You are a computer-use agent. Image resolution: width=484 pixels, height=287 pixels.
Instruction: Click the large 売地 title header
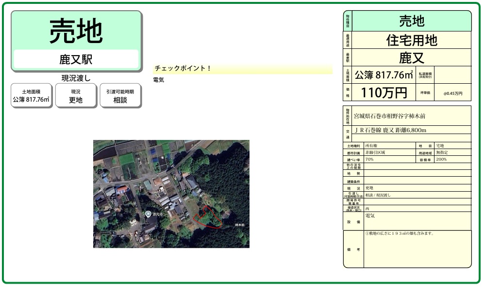click(x=76, y=31)
